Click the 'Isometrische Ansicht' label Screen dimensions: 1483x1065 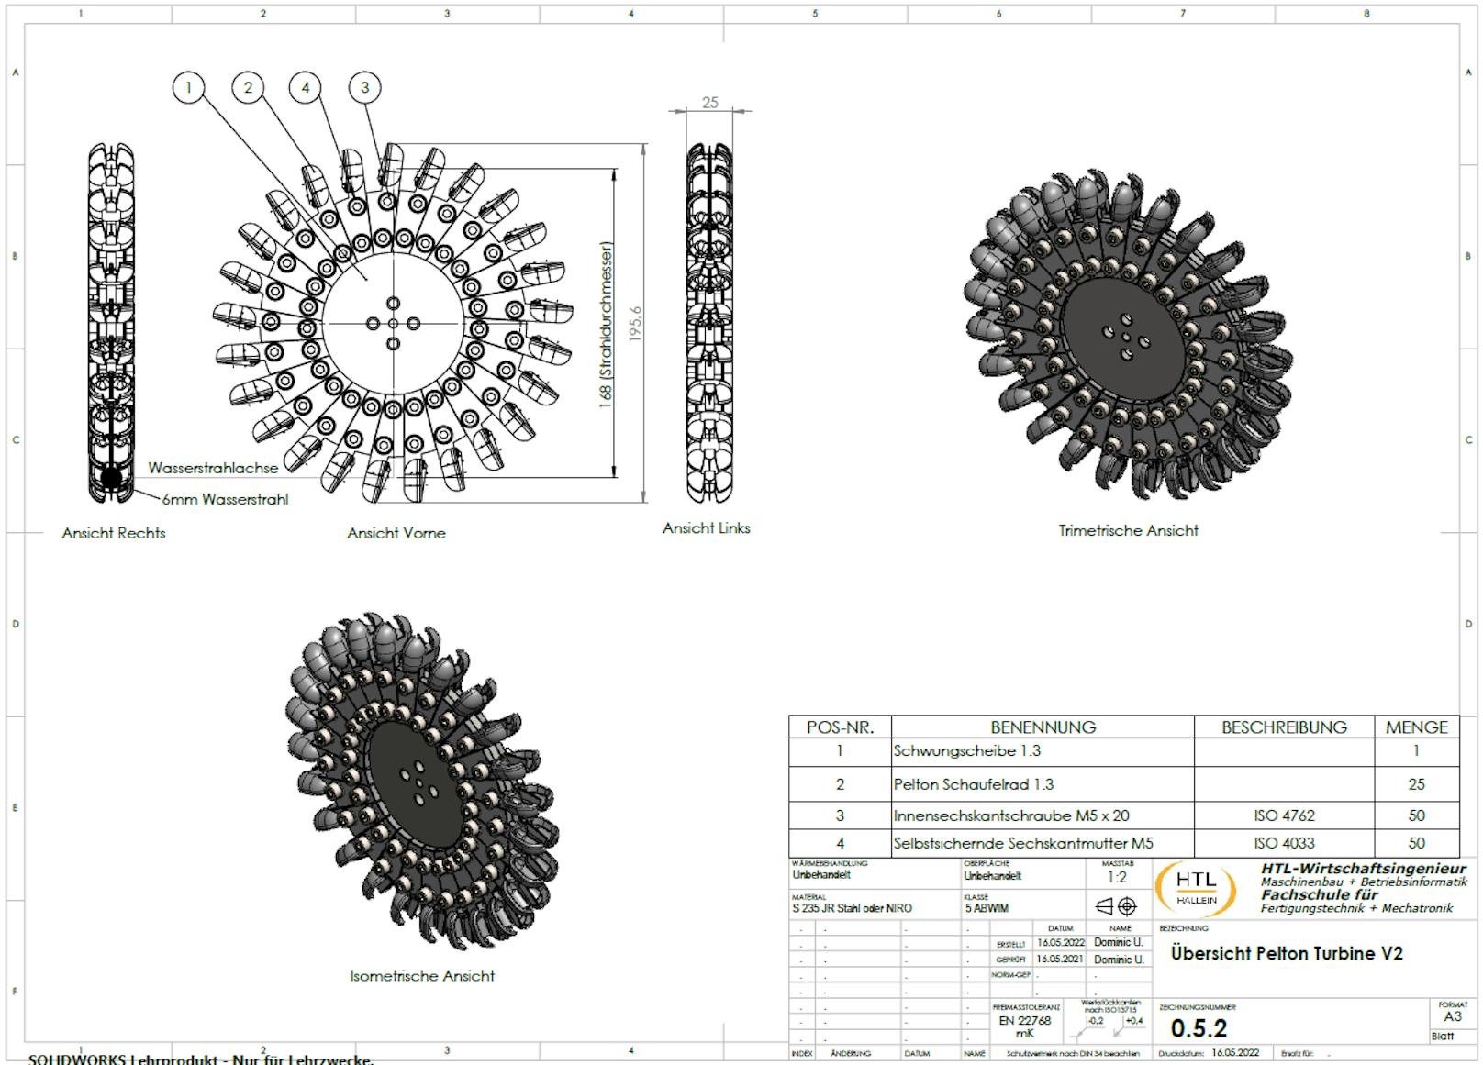pyautogui.click(x=422, y=976)
